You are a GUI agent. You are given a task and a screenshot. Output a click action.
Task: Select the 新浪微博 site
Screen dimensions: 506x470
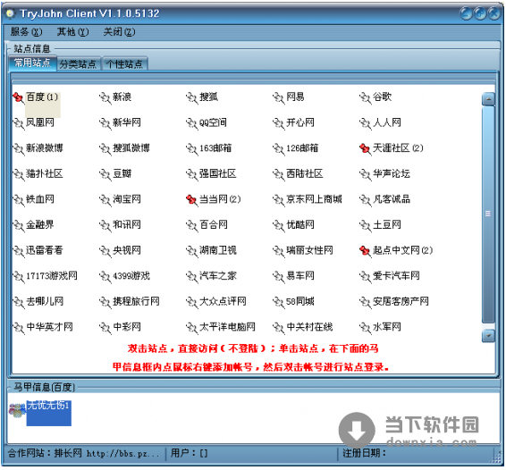[x=45, y=148]
